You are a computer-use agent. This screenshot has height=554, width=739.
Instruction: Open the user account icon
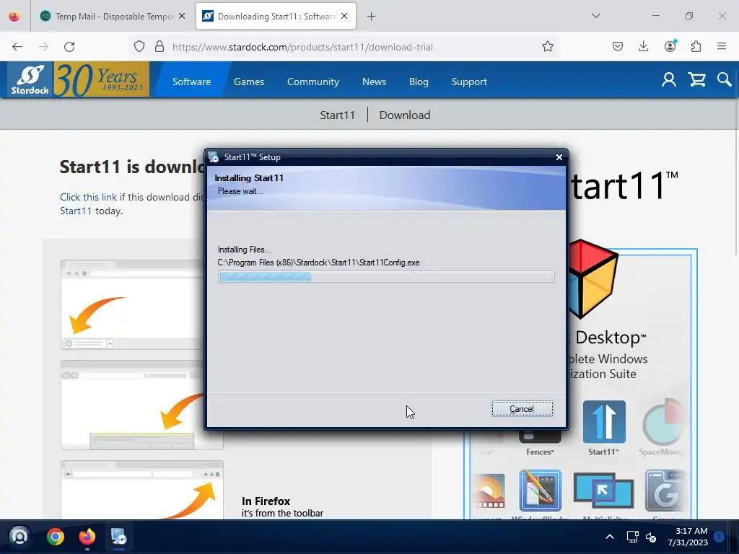(668, 79)
